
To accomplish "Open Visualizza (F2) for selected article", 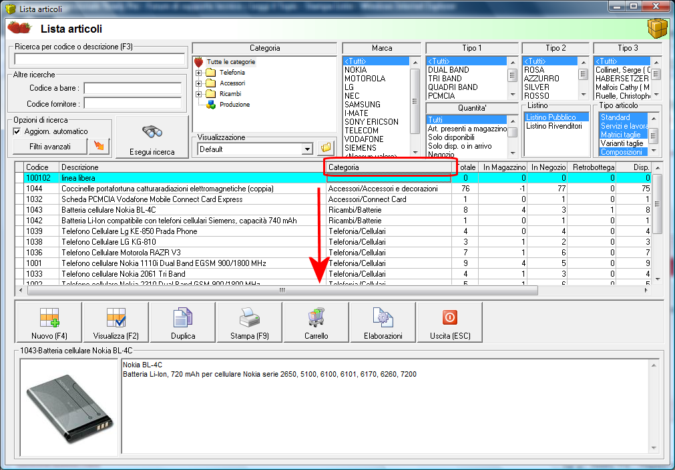I will 116,322.
